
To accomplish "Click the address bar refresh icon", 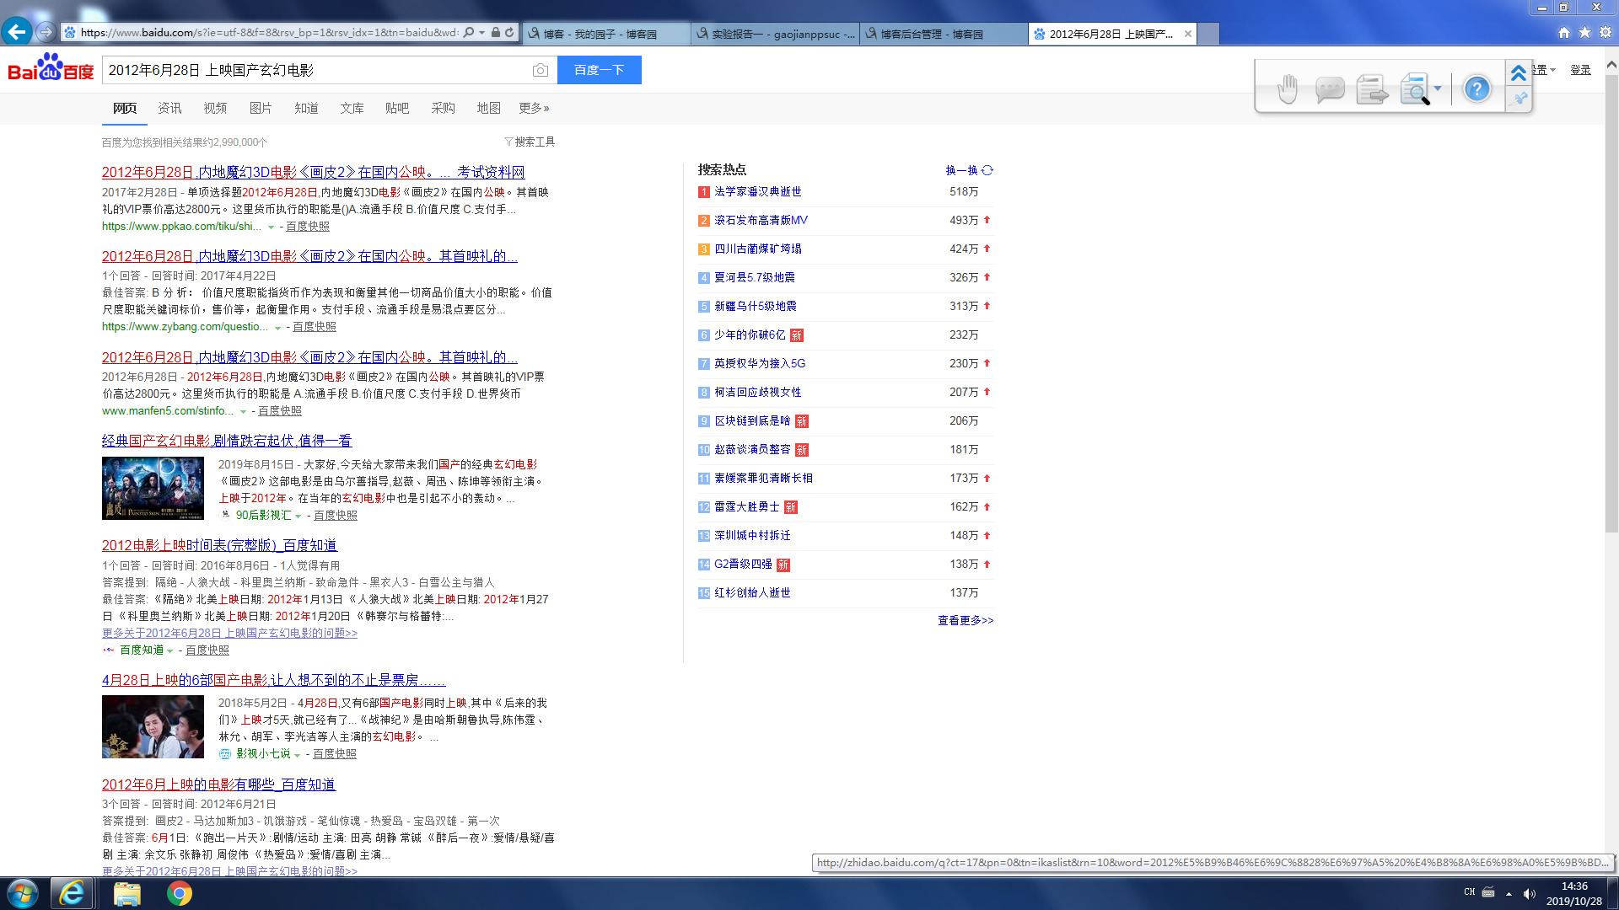I will coord(509,32).
